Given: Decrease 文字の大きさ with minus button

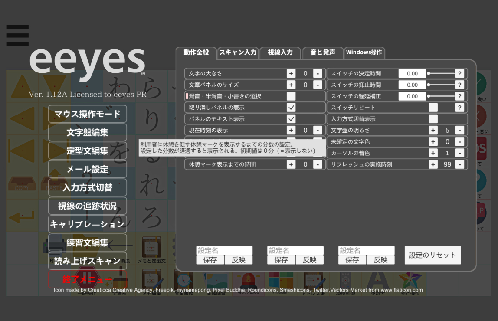Looking at the screenshot, I should (x=318, y=73).
